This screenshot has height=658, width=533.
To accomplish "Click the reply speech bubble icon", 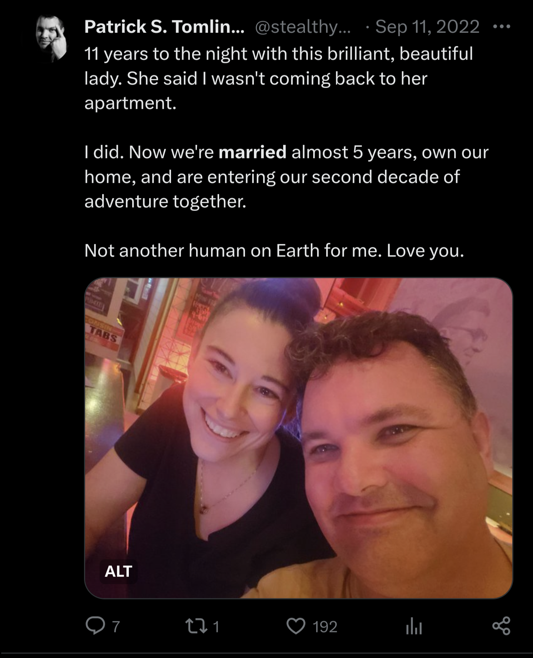I will 95,626.
